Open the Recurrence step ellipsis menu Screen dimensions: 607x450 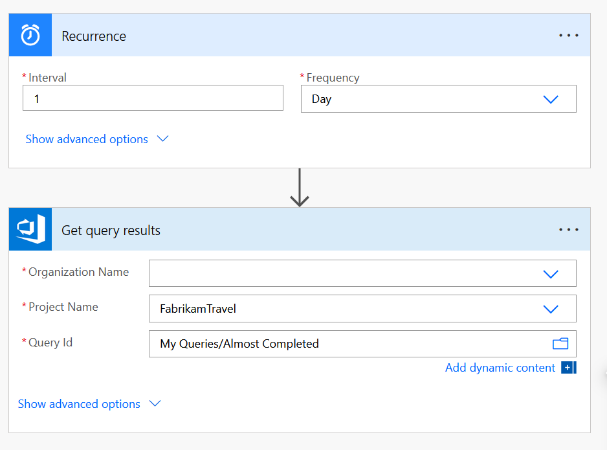coord(568,36)
